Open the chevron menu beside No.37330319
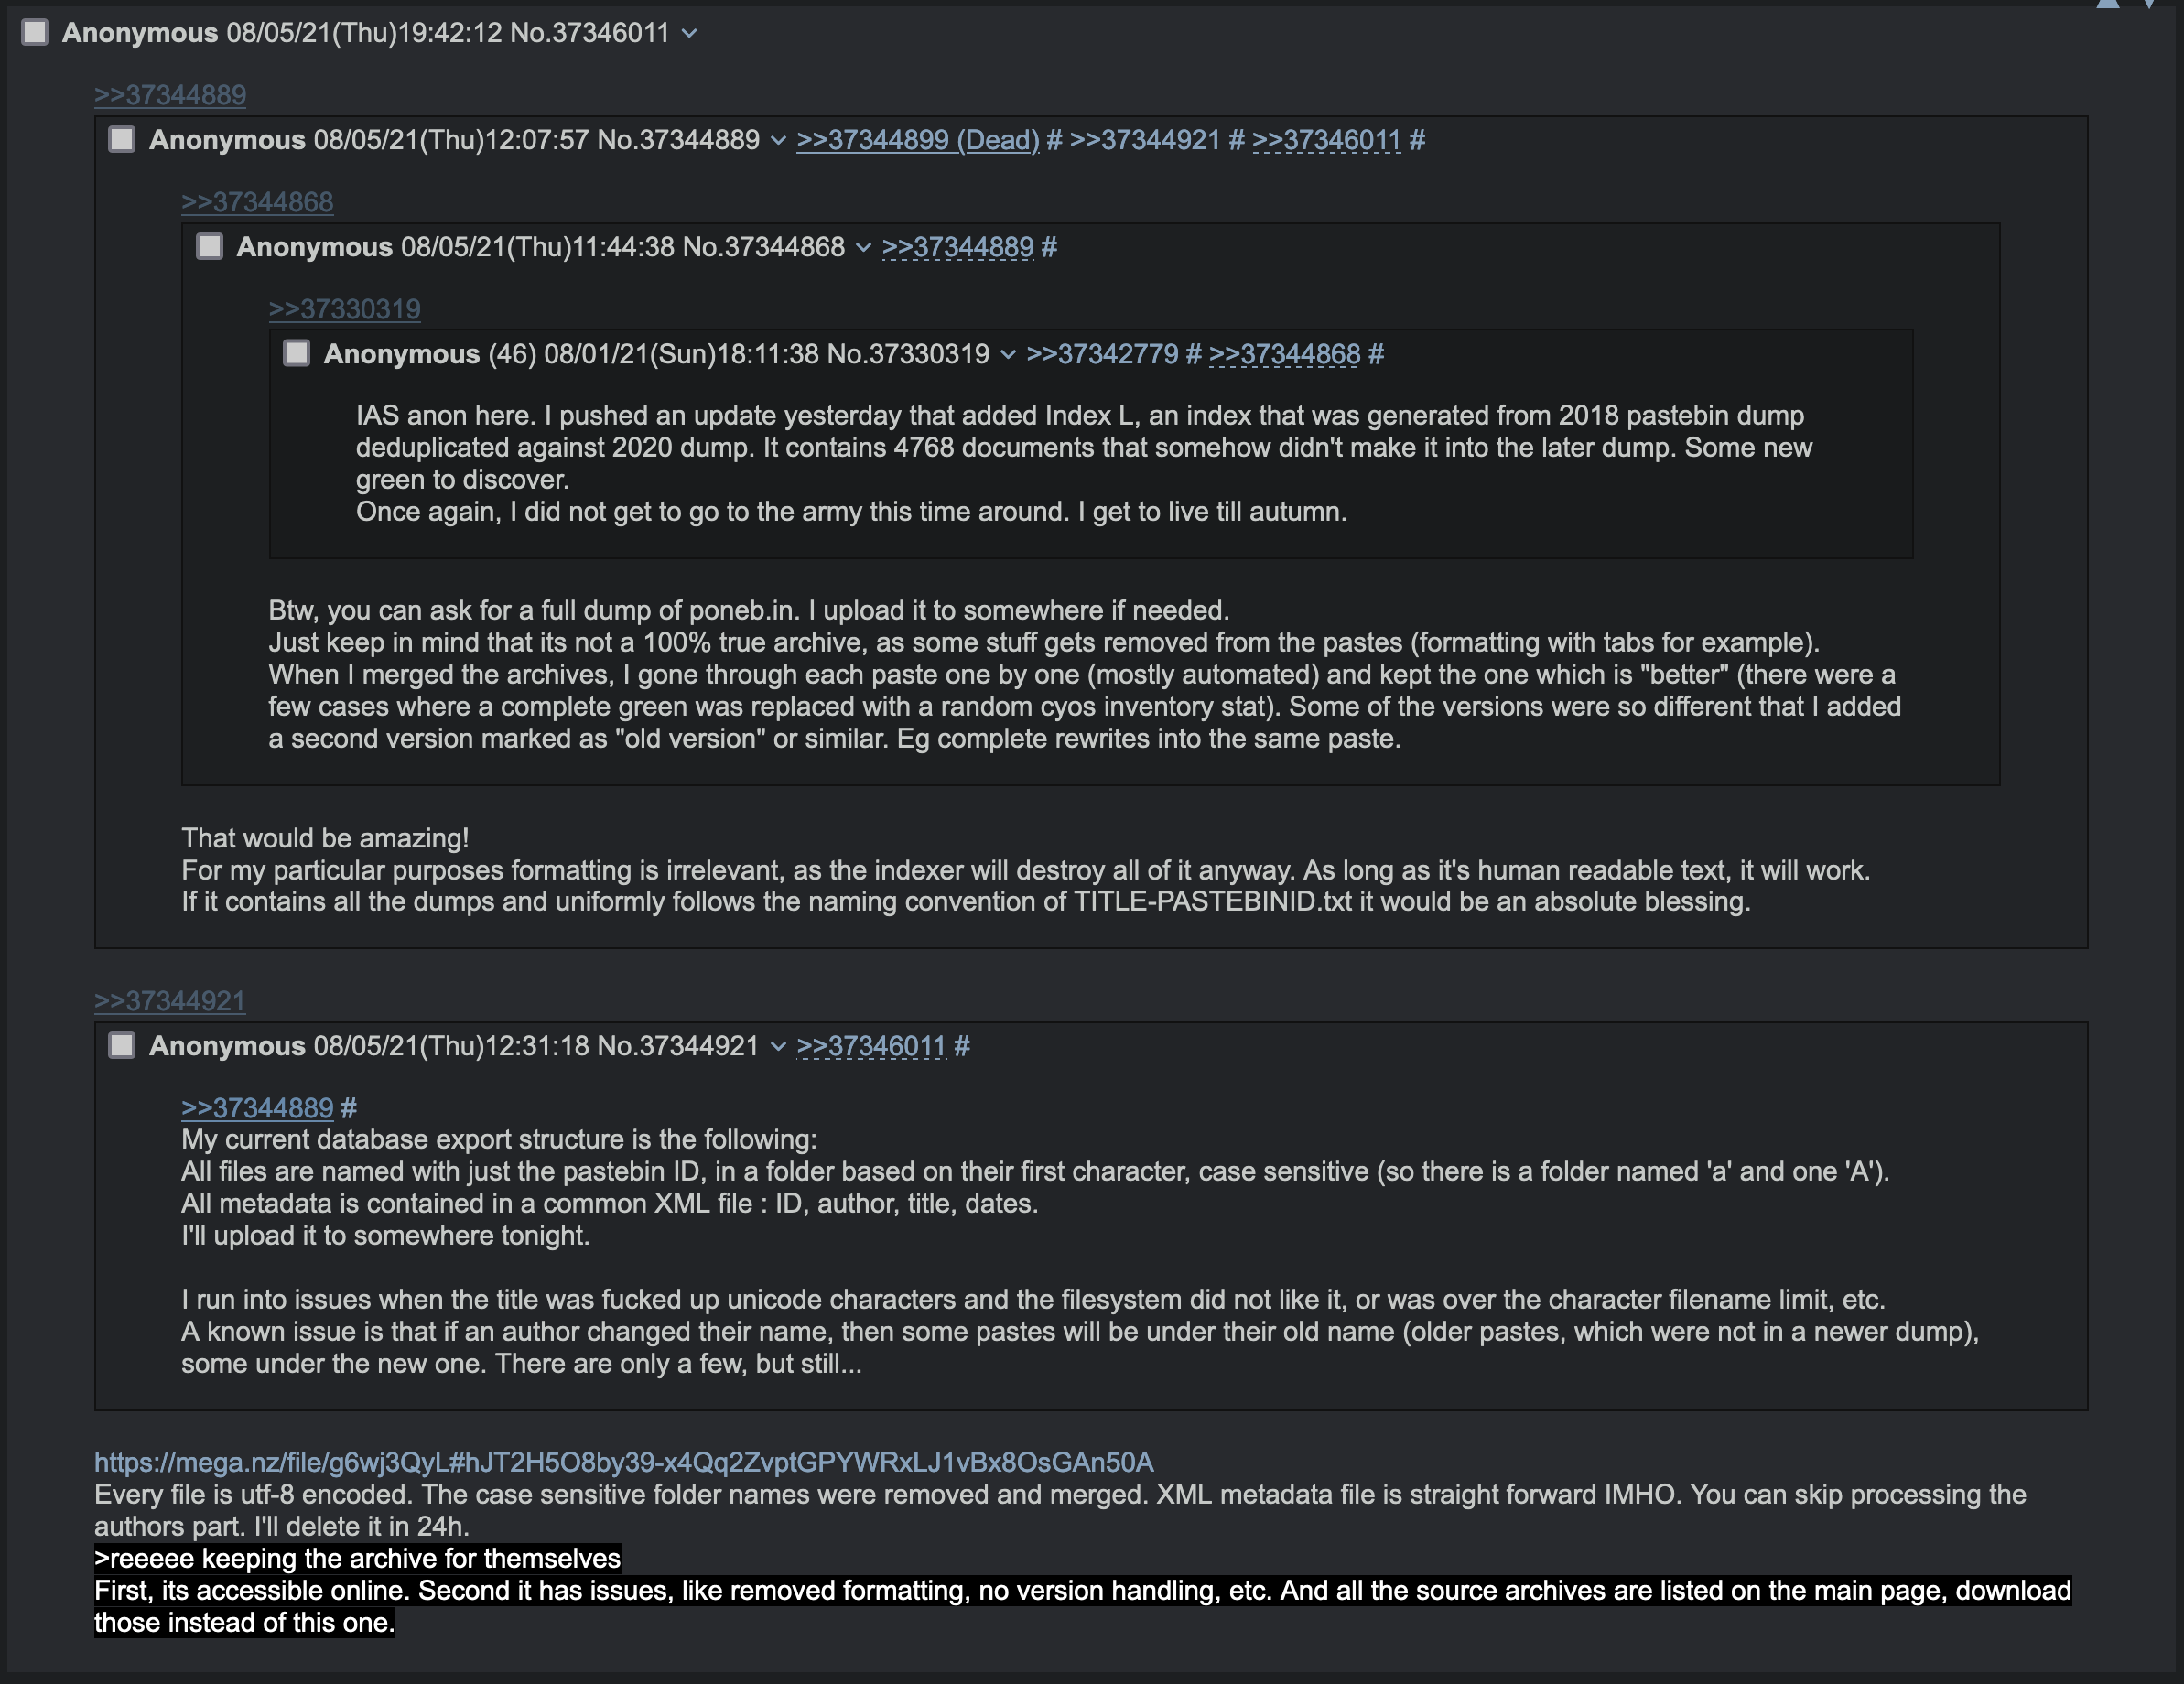The image size is (2184, 1684). pyautogui.click(x=1008, y=355)
